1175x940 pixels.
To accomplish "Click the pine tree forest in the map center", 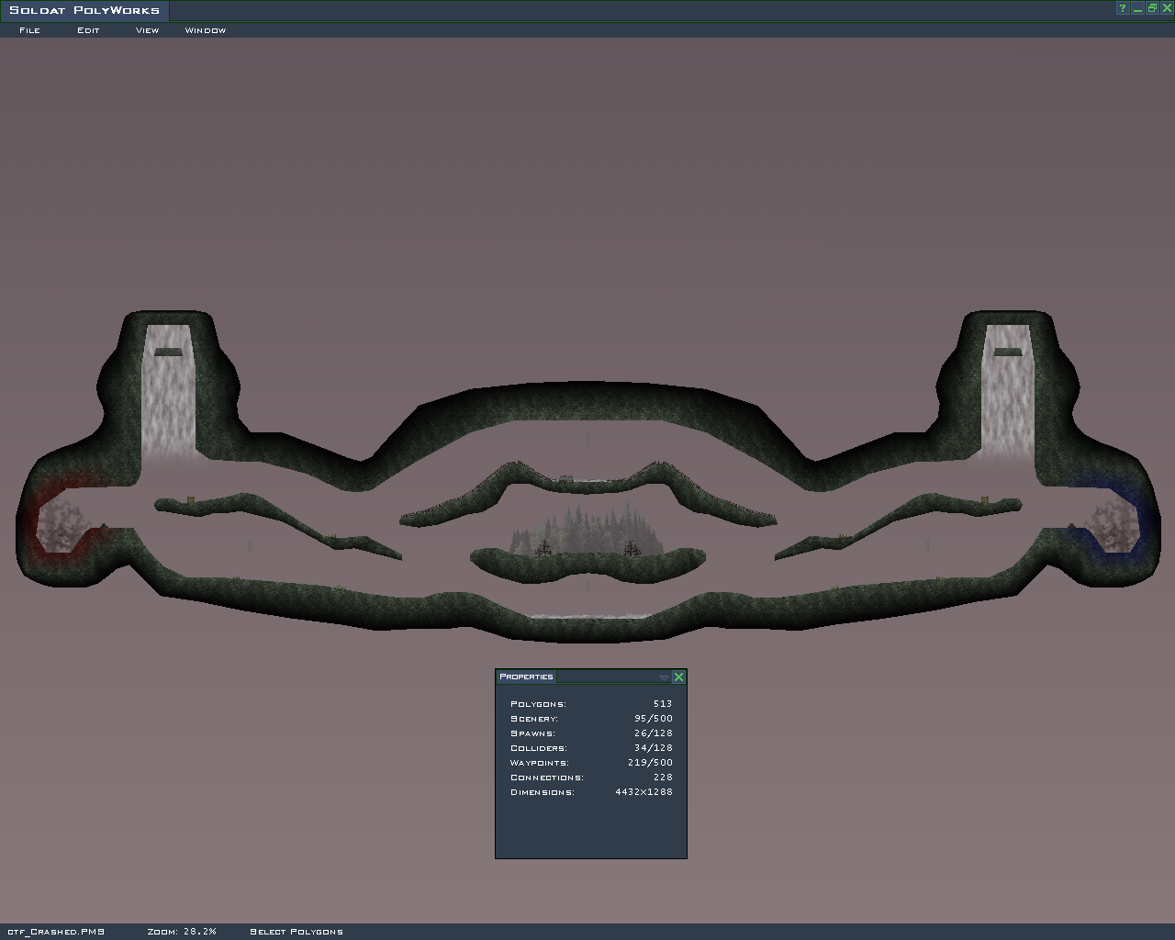I will [587, 532].
